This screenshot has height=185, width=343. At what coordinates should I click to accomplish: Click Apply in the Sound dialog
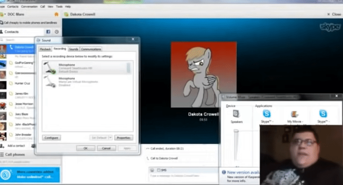pyautogui.click(x=127, y=148)
